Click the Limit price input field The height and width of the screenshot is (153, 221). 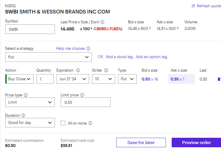85,102
